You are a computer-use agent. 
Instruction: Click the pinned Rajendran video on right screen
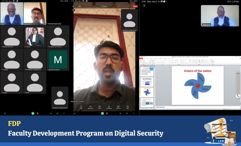point(215,15)
